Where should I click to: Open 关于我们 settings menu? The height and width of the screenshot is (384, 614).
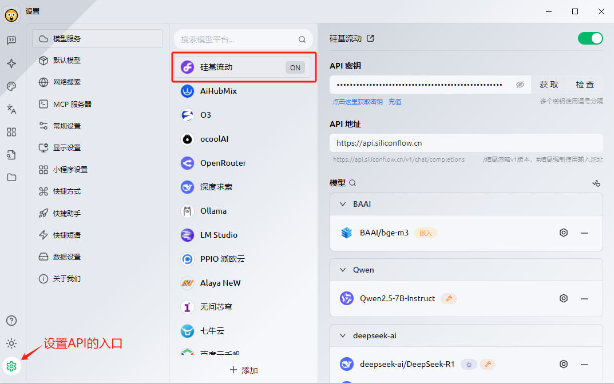pos(97,279)
